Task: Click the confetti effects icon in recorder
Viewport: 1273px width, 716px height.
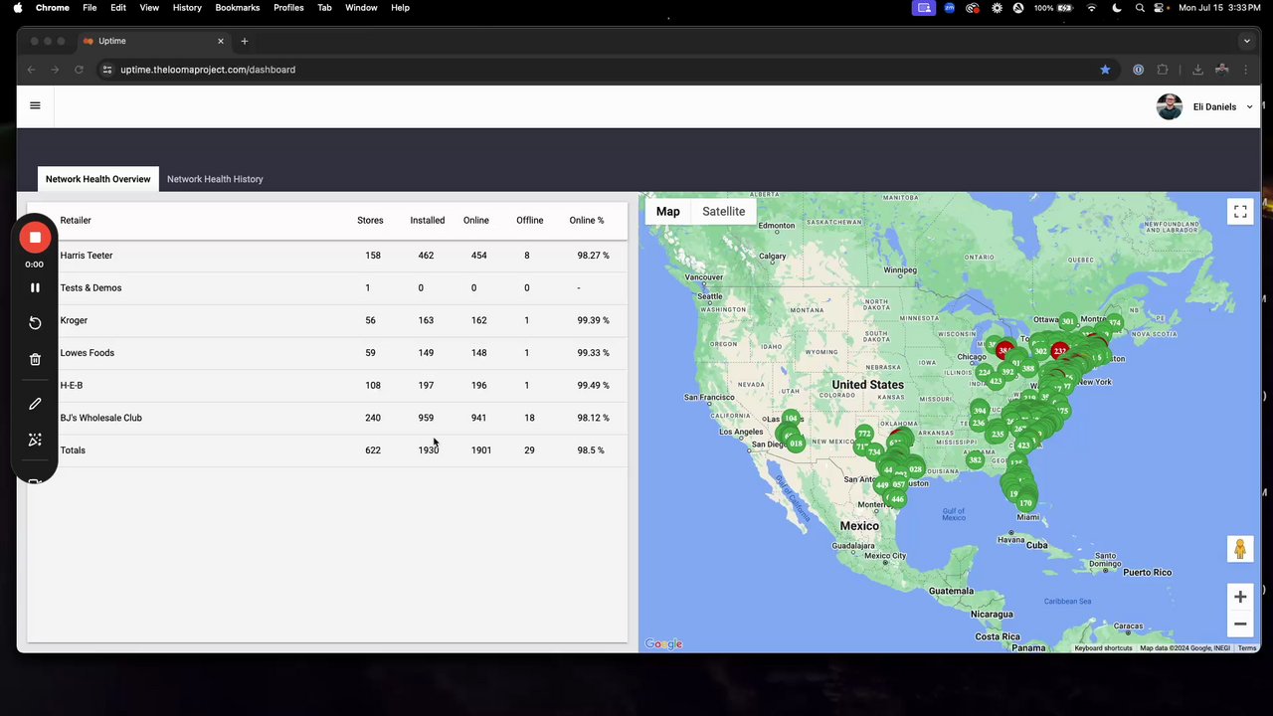Action: click(x=35, y=440)
